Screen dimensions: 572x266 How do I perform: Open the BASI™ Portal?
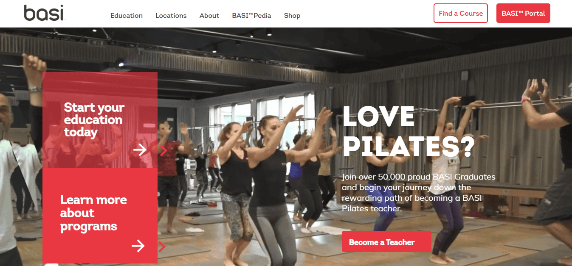pyautogui.click(x=523, y=13)
